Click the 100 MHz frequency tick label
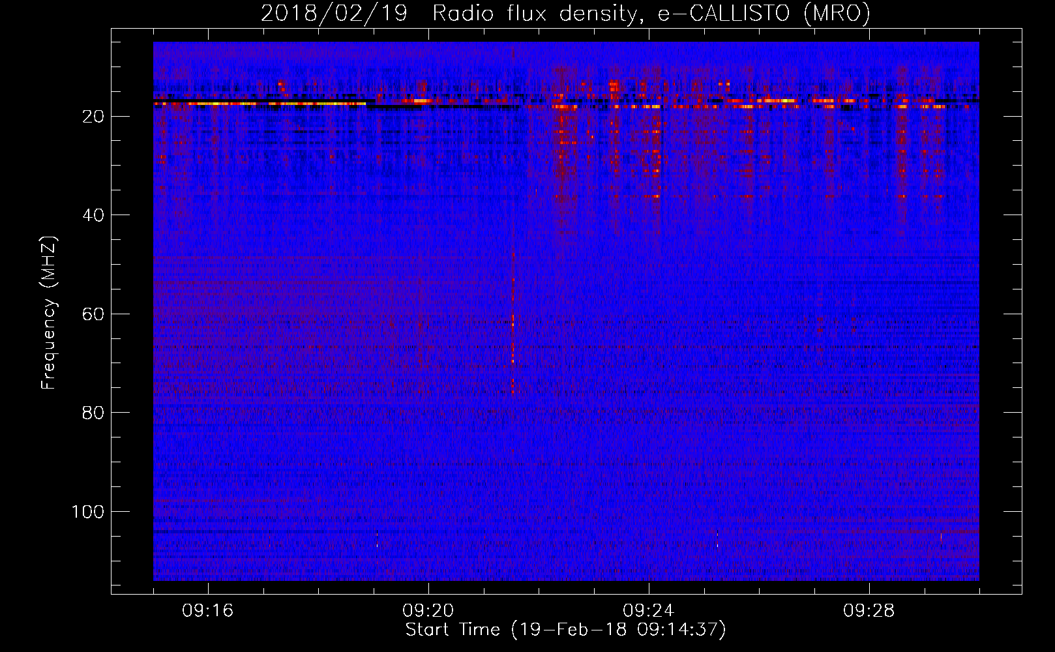 point(88,512)
